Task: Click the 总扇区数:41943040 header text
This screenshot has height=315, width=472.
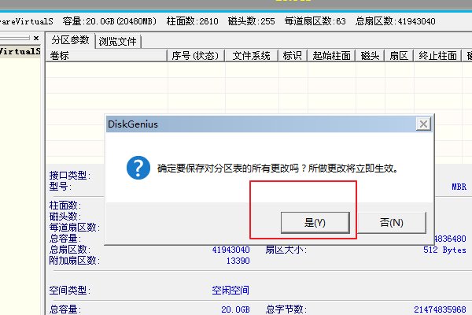Action: click(x=396, y=21)
